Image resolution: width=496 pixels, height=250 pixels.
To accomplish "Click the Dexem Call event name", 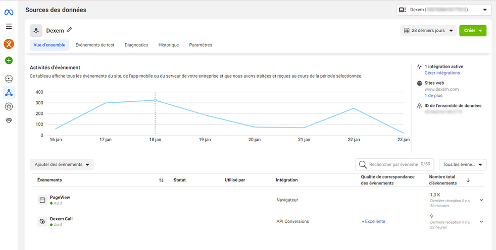I will pyautogui.click(x=61, y=219).
